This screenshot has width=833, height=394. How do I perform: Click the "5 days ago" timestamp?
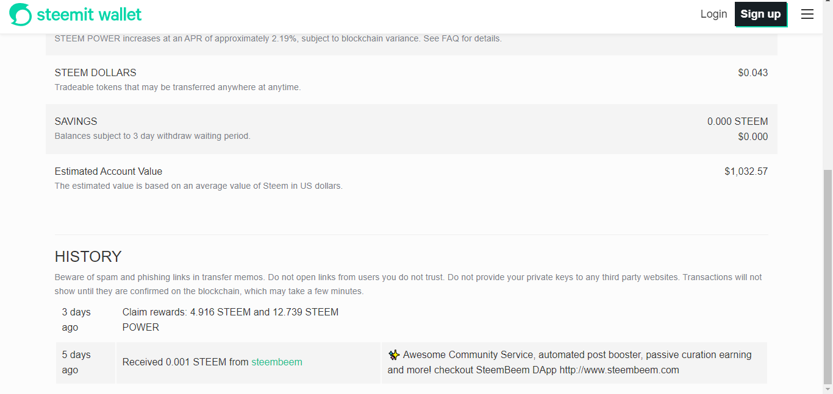pyautogui.click(x=76, y=362)
